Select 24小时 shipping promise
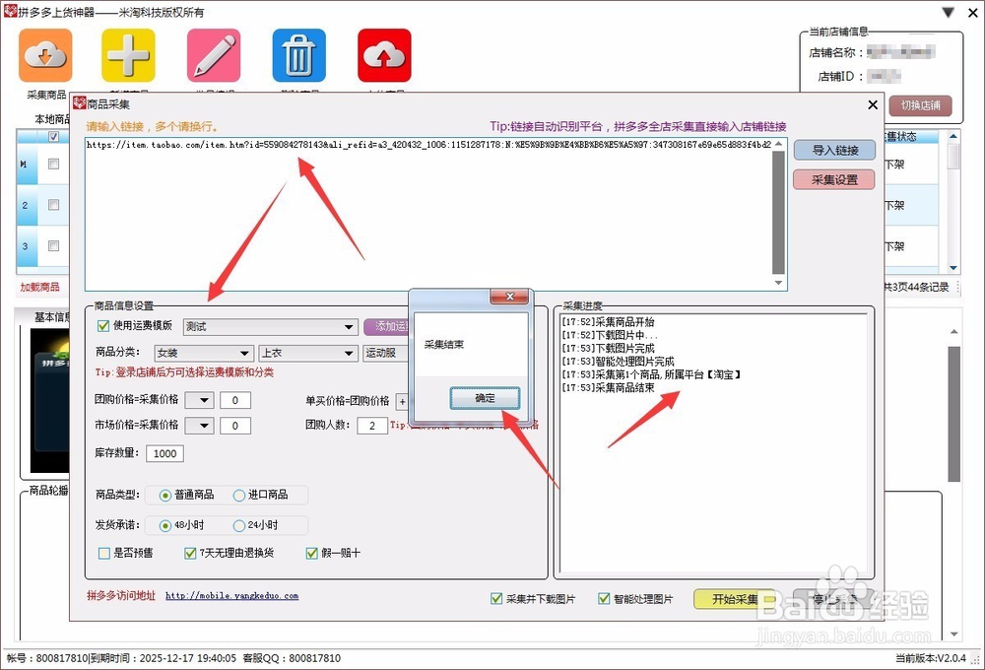 [238, 525]
